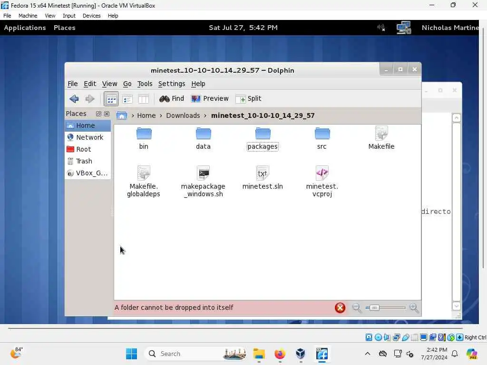Click the Find binoculars button
Screen dimensions: 487x365
[171, 99]
